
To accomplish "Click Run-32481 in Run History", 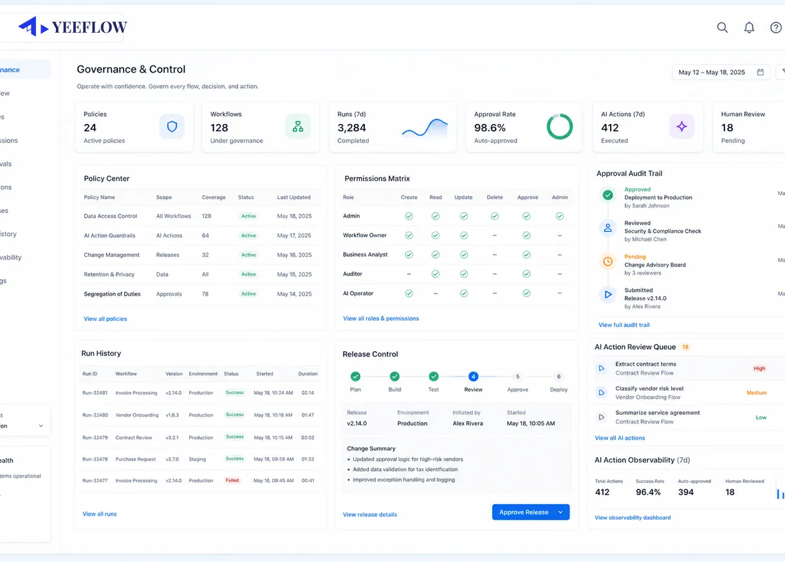I will (95, 393).
